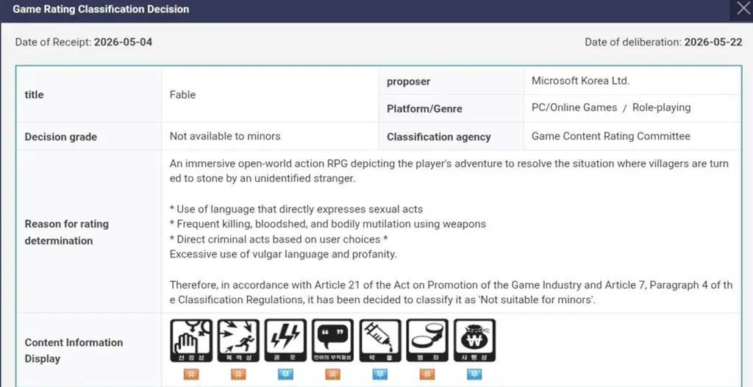The image size is (753, 387).
Task: Click line about language expressing sexual acts
Action: pos(296,209)
